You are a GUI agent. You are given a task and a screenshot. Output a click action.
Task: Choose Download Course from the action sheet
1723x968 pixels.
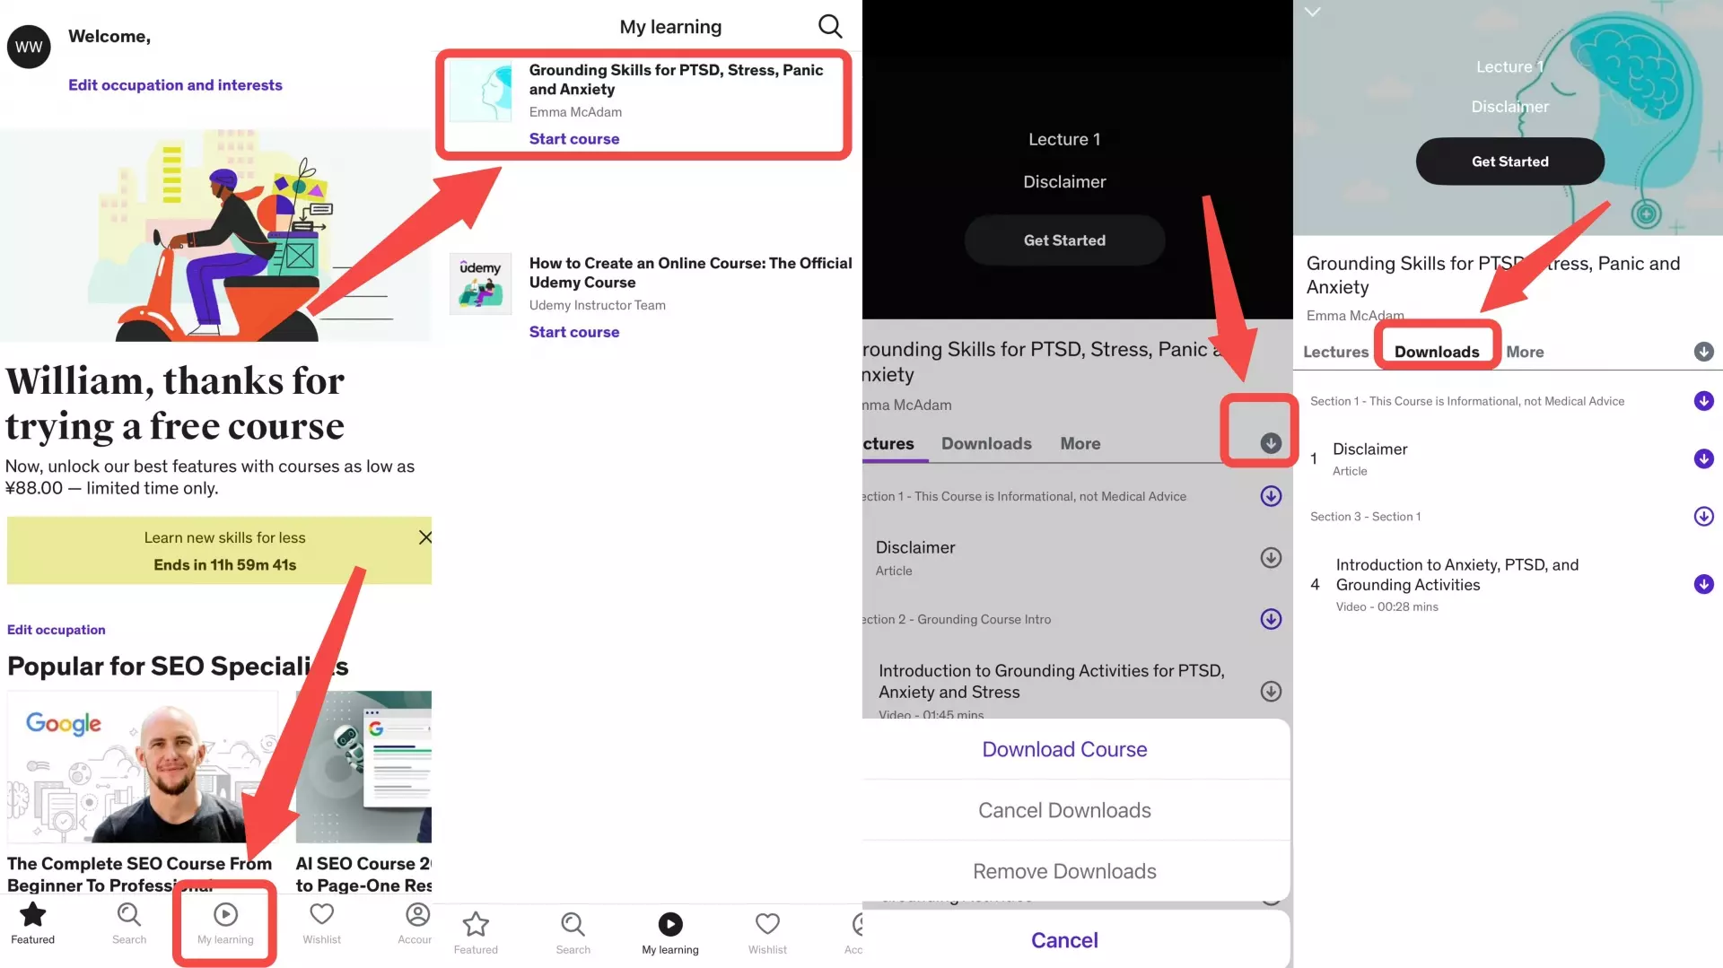[x=1064, y=749]
